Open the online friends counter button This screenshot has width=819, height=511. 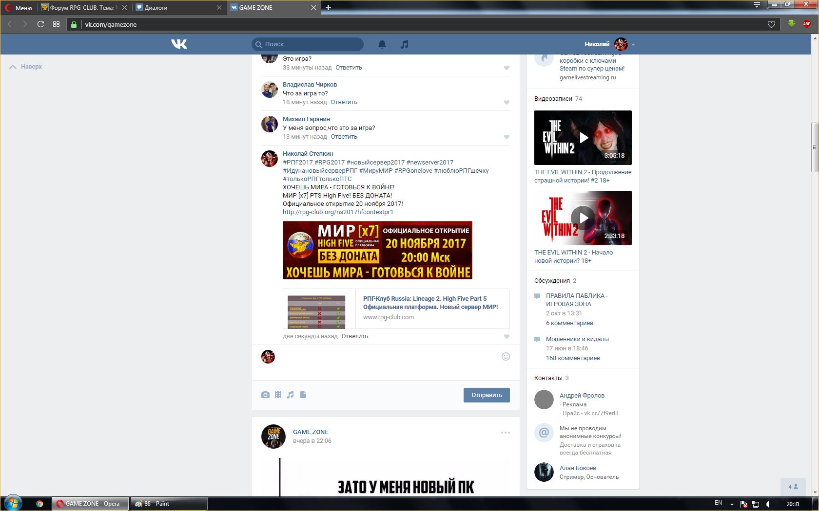(793, 487)
